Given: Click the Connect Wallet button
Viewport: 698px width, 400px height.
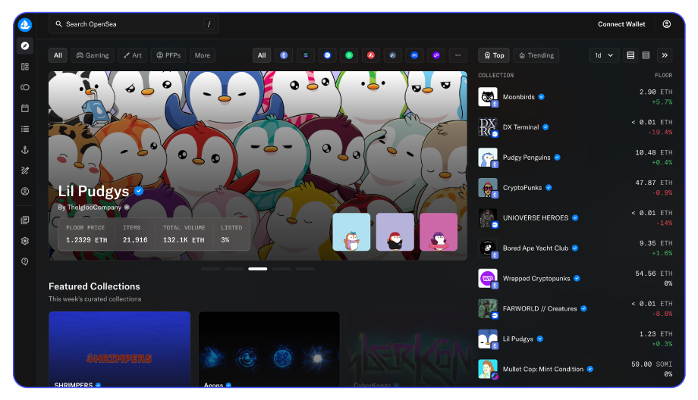Looking at the screenshot, I should [x=621, y=24].
